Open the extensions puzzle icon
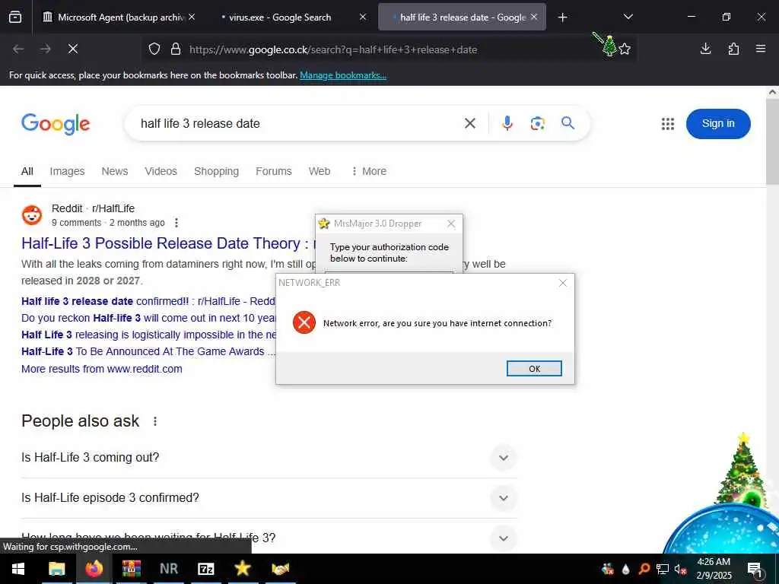This screenshot has width=779, height=584. 733,49
